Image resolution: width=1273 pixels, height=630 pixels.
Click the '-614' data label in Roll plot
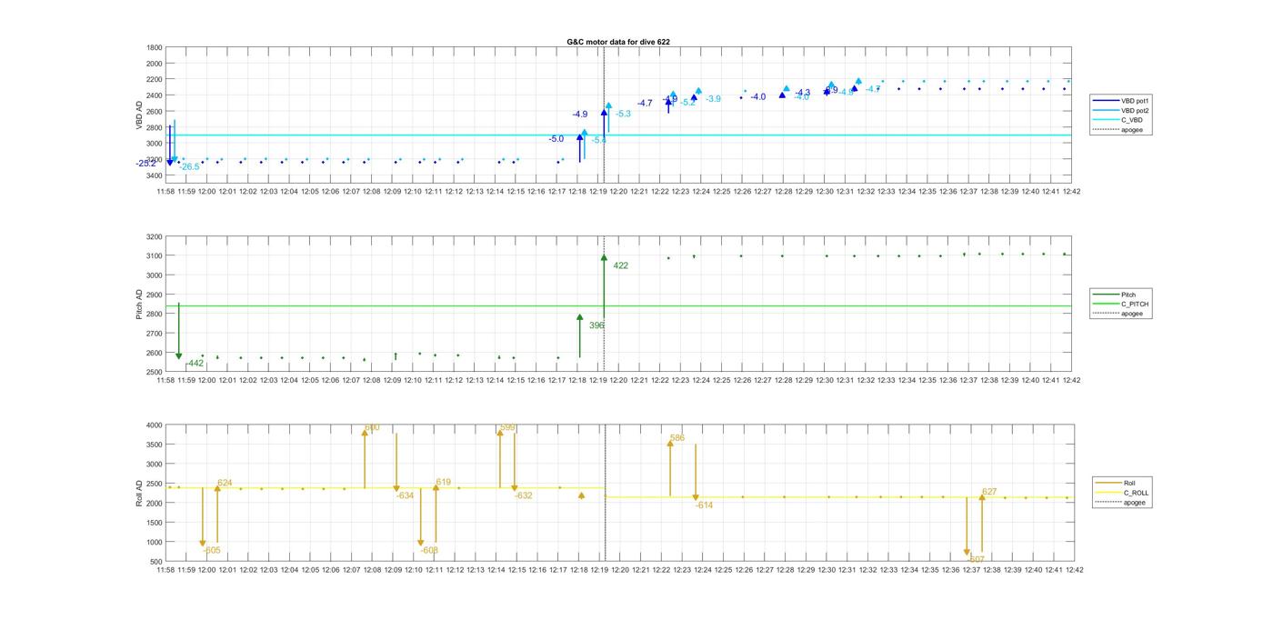[x=704, y=505]
